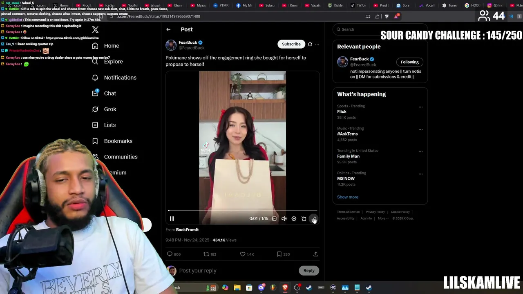Screen dimensions: 523x294
Task: Open more options for the Flick trend
Action: (420, 107)
